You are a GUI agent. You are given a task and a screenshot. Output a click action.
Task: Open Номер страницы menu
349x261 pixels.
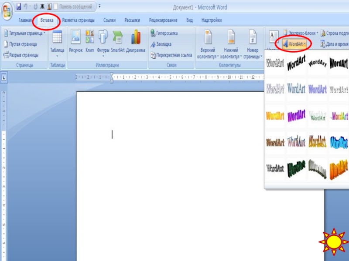253,44
